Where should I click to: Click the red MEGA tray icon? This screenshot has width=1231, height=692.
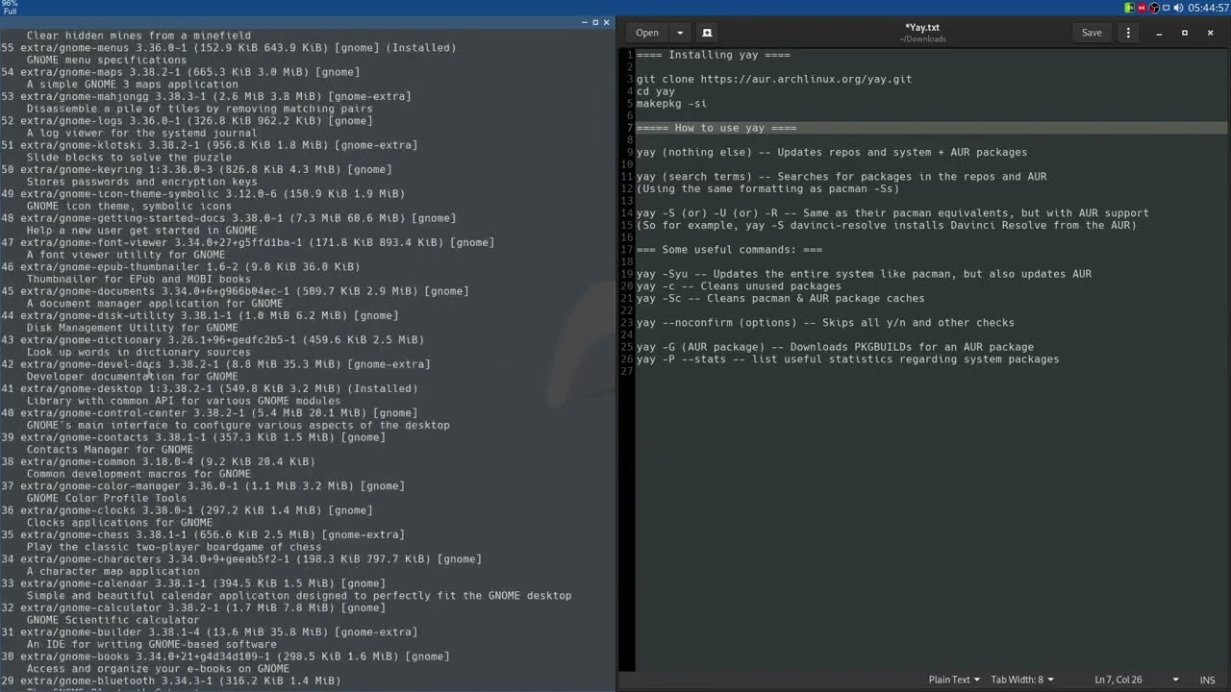pyautogui.click(x=1142, y=8)
